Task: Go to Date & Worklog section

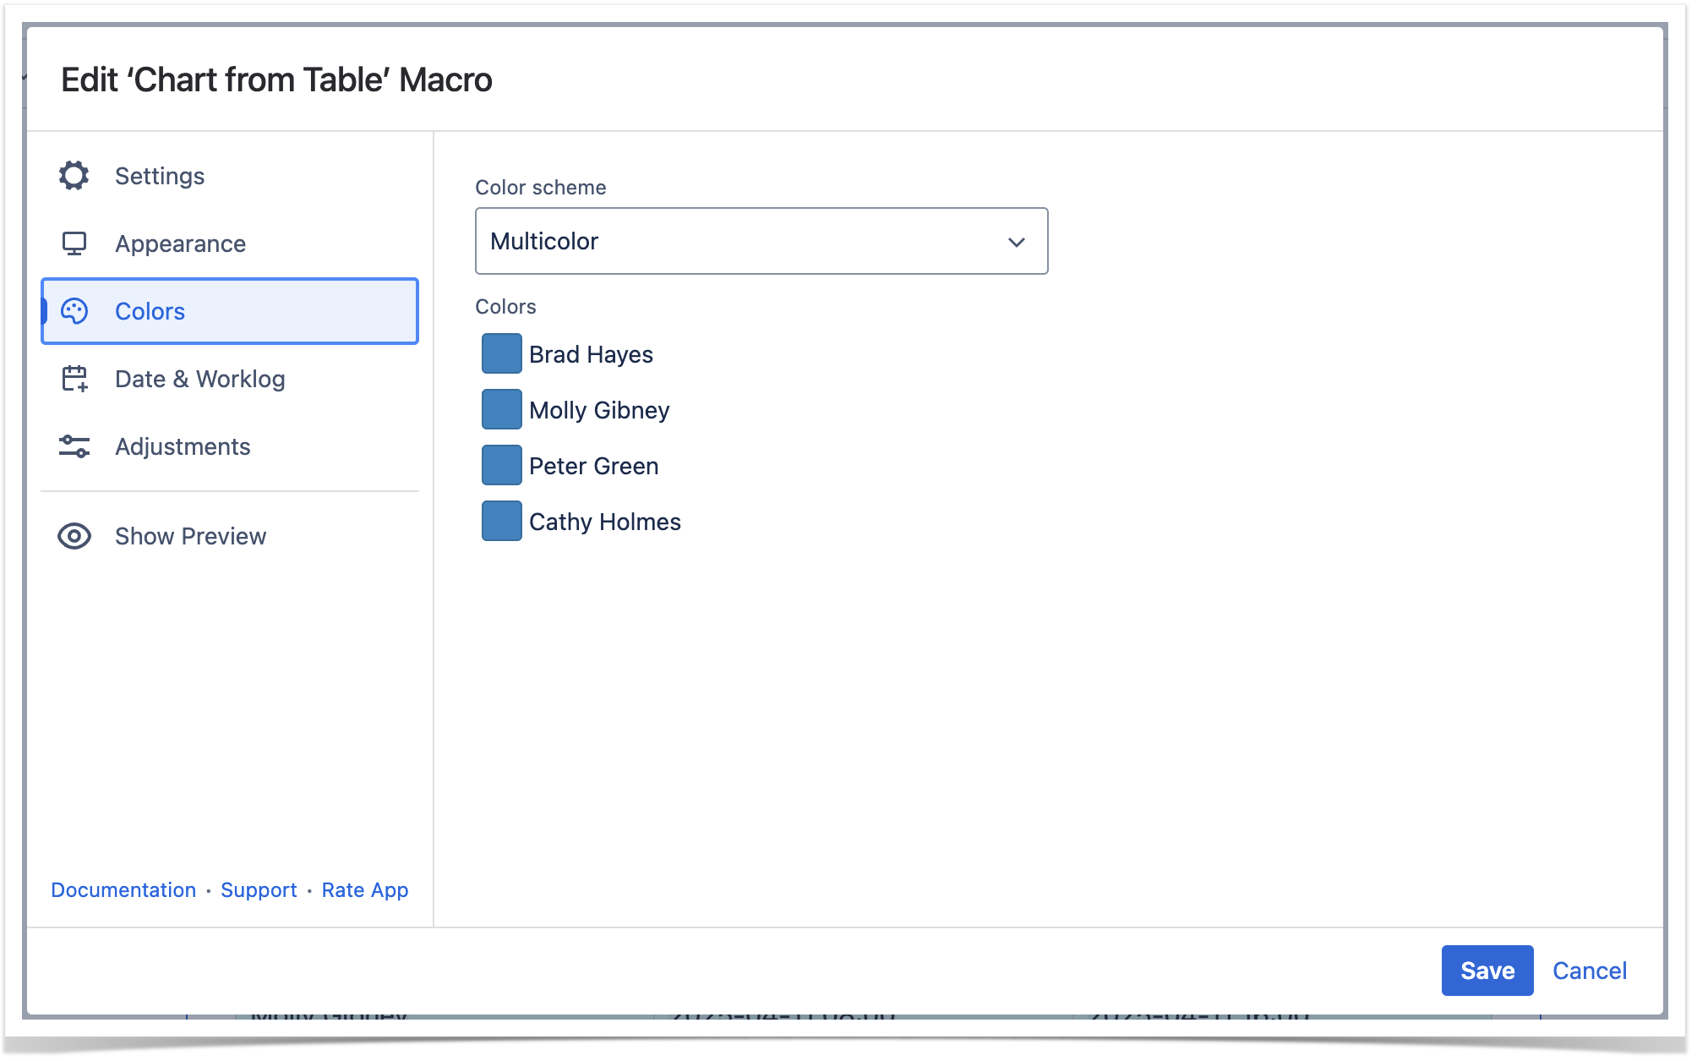Action: [x=199, y=379]
